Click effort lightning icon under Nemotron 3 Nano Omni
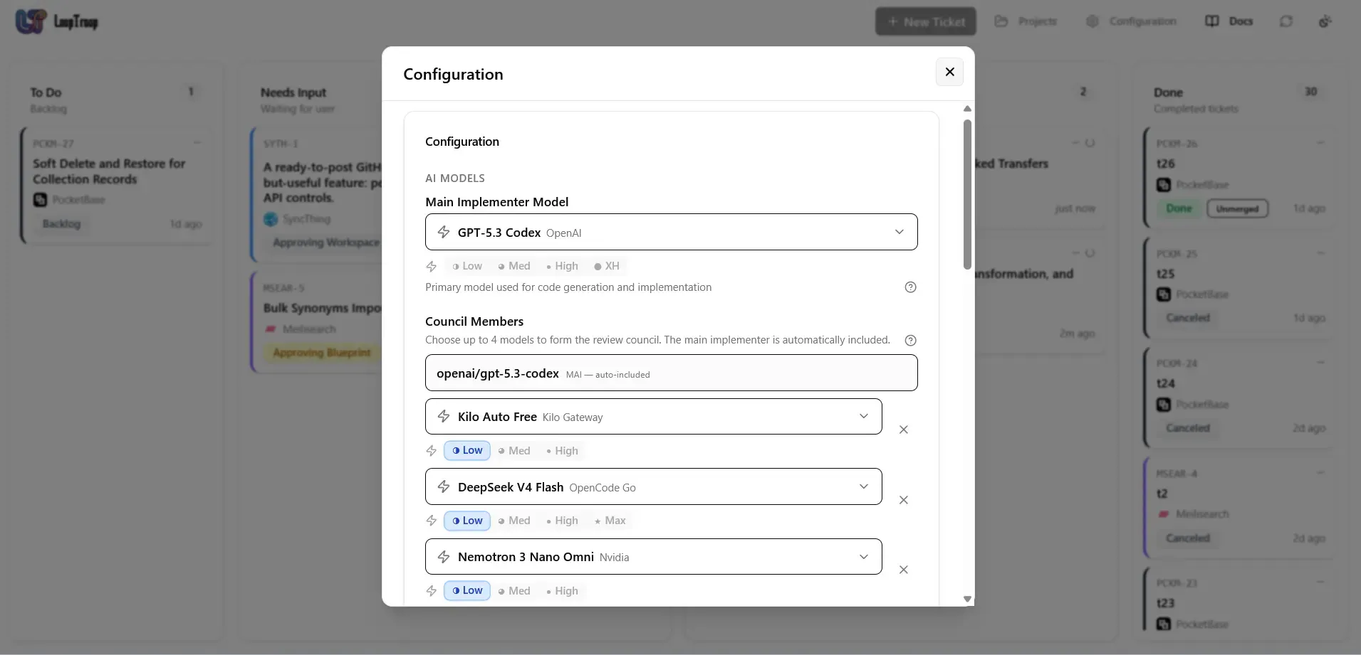This screenshot has height=655, width=1361. 431,590
